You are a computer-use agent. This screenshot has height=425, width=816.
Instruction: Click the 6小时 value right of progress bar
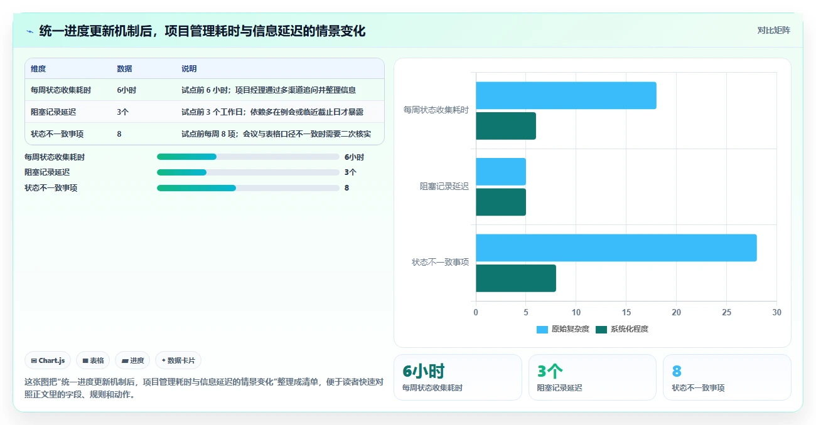click(354, 157)
